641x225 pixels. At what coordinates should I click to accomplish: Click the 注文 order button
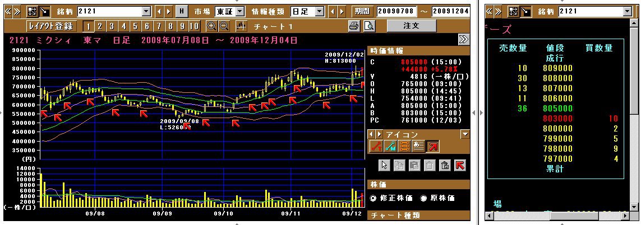pyautogui.click(x=411, y=26)
